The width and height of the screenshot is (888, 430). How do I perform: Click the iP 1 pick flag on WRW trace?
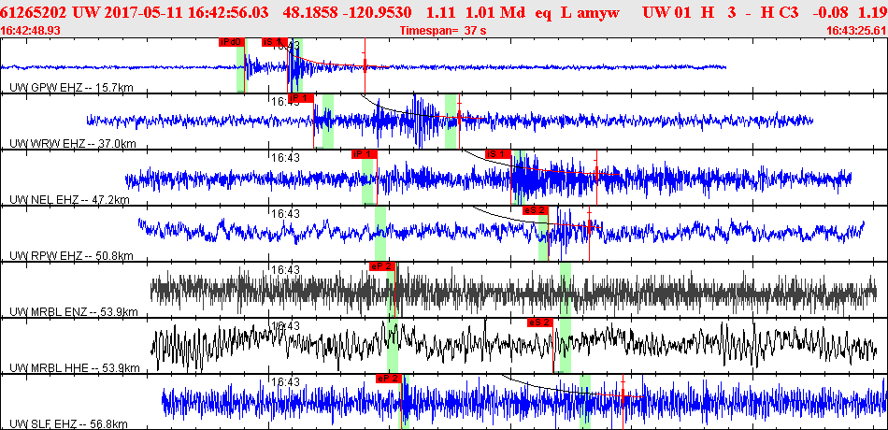pyautogui.click(x=301, y=98)
